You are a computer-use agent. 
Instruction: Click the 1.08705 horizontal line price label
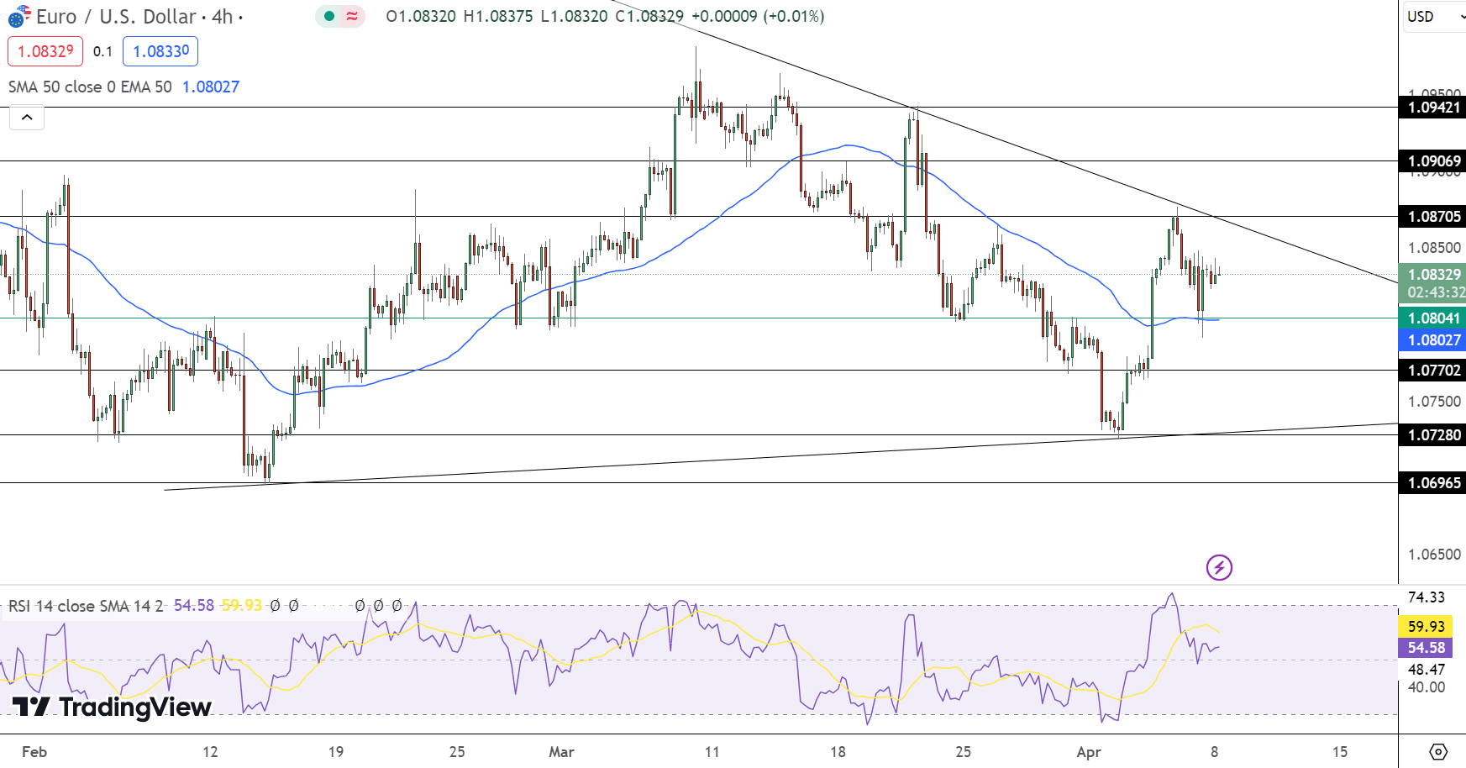1433,217
